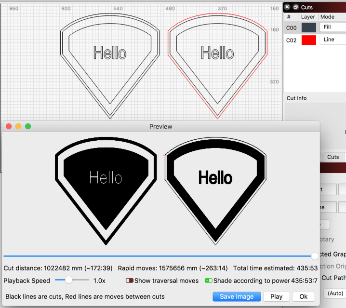Click the Layer column header

(x=308, y=17)
